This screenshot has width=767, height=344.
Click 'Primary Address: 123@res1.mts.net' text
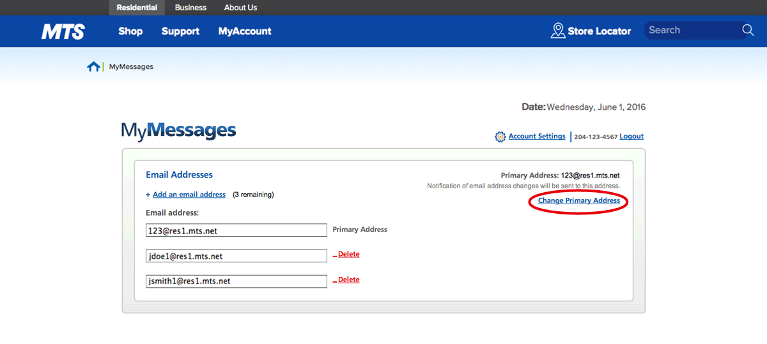coord(560,176)
